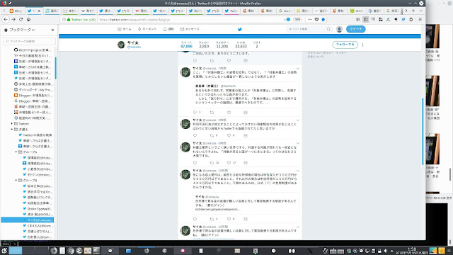
Task: Open the いいね 23,633 count
Action: tap(241, 45)
